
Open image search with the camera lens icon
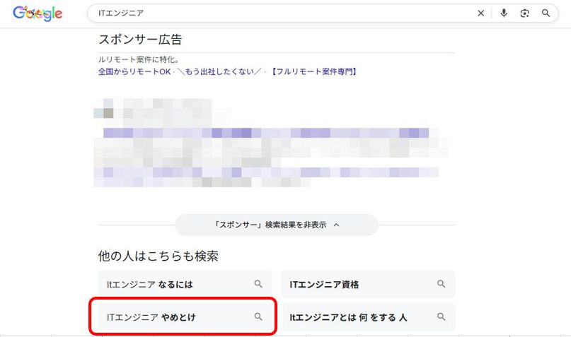point(524,13)
